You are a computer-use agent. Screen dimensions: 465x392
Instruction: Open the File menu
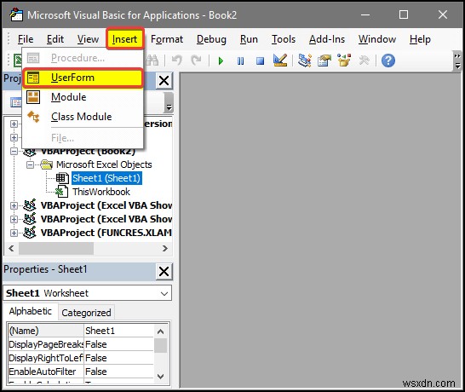tap(26, 39)
